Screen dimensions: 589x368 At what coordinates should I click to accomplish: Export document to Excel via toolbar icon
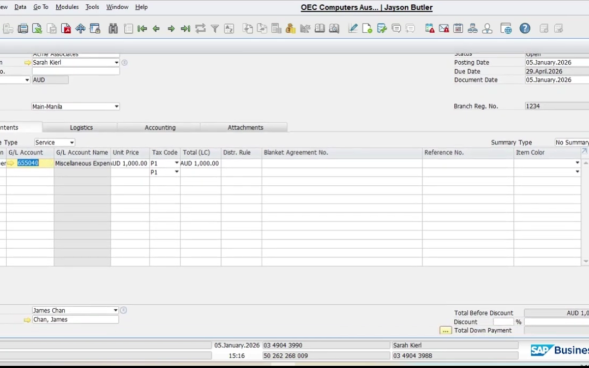point(37,29)
